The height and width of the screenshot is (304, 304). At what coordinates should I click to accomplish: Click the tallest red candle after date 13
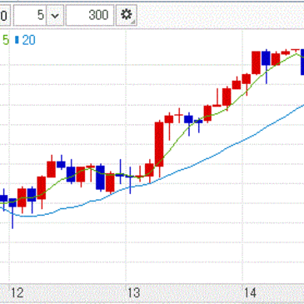pyautogui.click(x=159, y=144)
